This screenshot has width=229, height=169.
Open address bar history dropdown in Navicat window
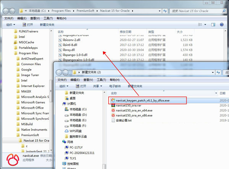[x=159, y=11]
